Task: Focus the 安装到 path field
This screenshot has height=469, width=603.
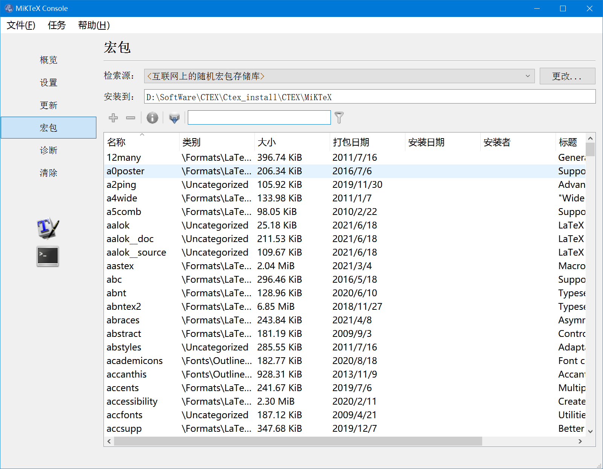Action: [370, 97]
